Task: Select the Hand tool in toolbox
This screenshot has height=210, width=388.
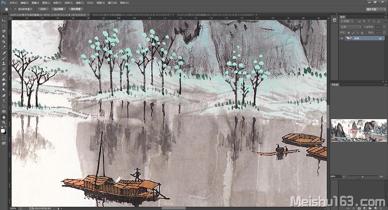Action: click(4, 117)
